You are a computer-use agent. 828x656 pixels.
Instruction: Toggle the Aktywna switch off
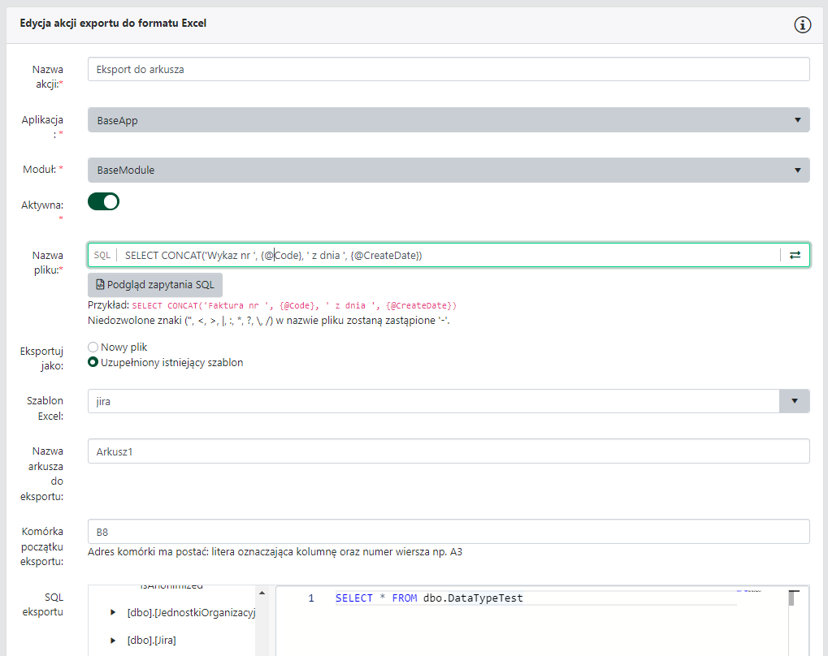click(x=104, y=201)
